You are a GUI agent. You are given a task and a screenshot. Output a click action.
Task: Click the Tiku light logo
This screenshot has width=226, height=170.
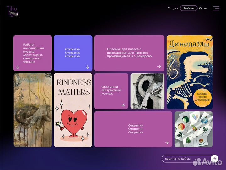[x=13, y=11]
